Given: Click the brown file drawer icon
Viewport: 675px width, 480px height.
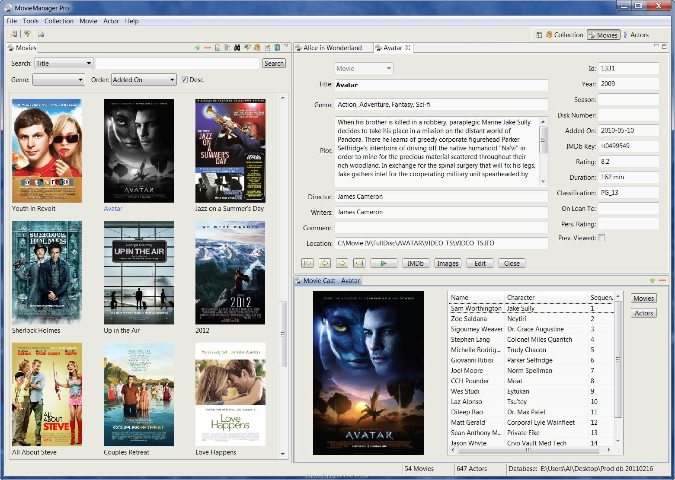Looking at the screenshot, I should [257, 48].
